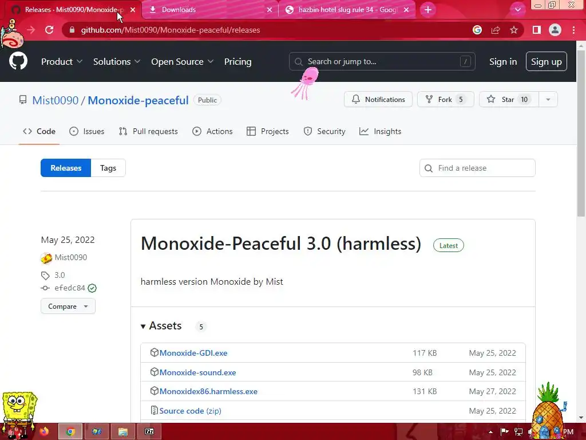
Task: Star the repository
Action: click(x=509, y=100)
